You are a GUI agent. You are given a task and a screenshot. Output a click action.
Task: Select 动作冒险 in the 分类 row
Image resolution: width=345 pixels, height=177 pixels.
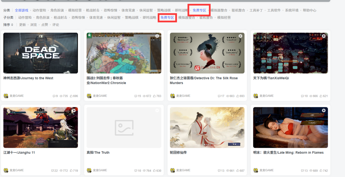click(x=39, y=10)
